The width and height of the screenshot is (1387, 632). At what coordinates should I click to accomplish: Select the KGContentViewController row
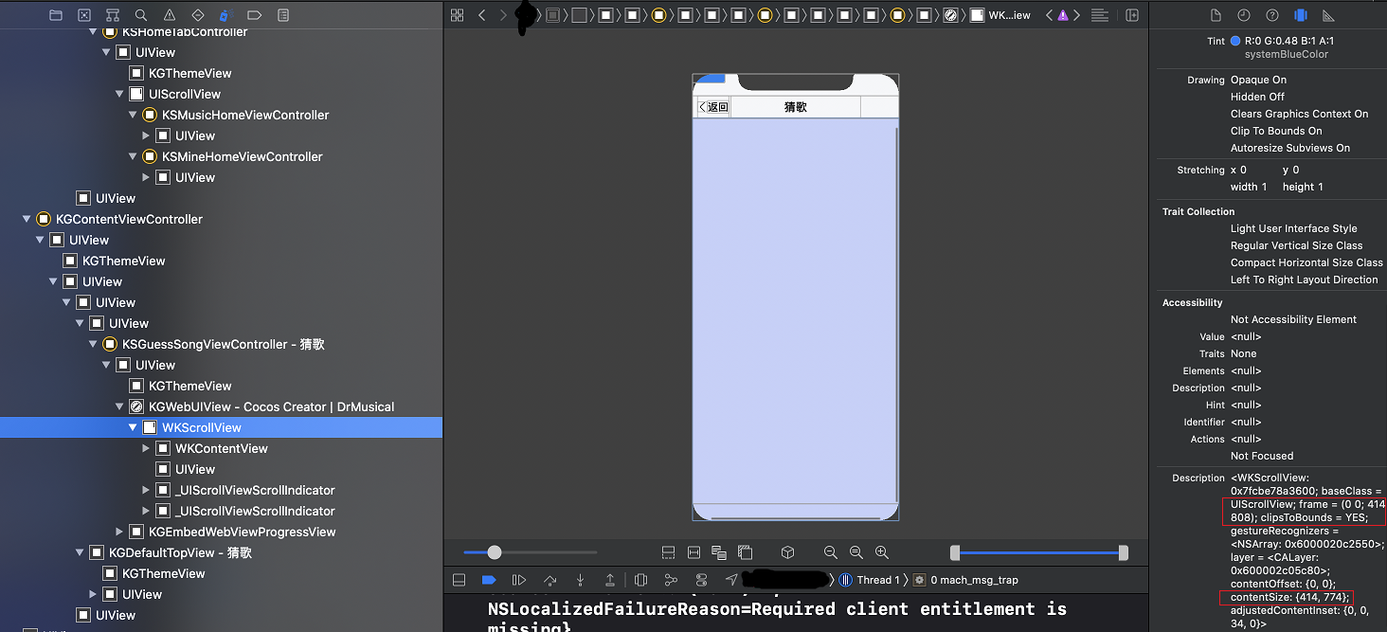(221, 220)
